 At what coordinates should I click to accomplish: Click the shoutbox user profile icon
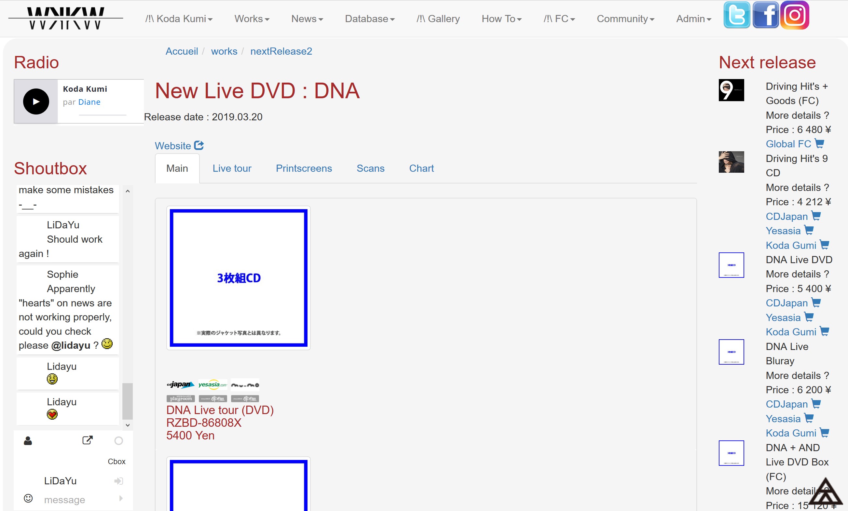point(28,441)
